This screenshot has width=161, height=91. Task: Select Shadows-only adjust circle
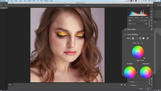tap(137, 38)
